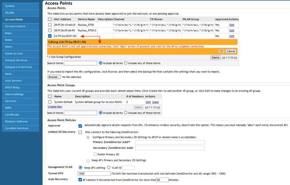Click Browse to import AP configuration

54,77
